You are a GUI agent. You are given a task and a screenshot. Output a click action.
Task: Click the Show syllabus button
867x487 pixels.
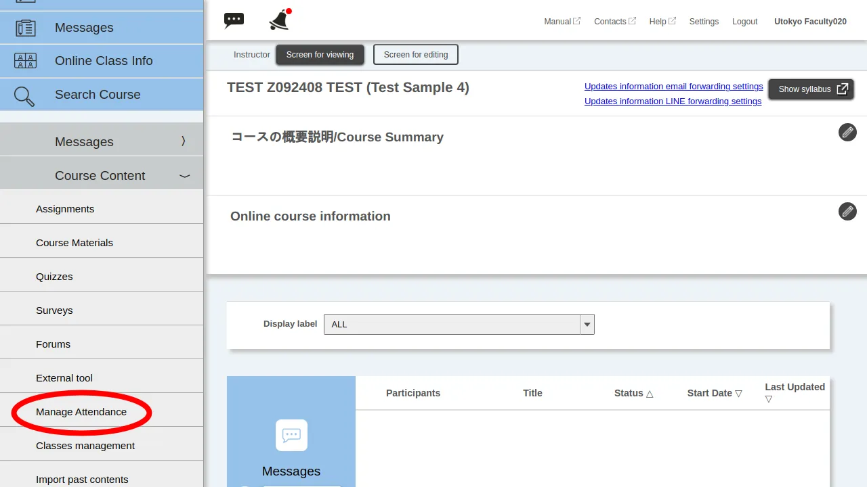pos(811,89)
